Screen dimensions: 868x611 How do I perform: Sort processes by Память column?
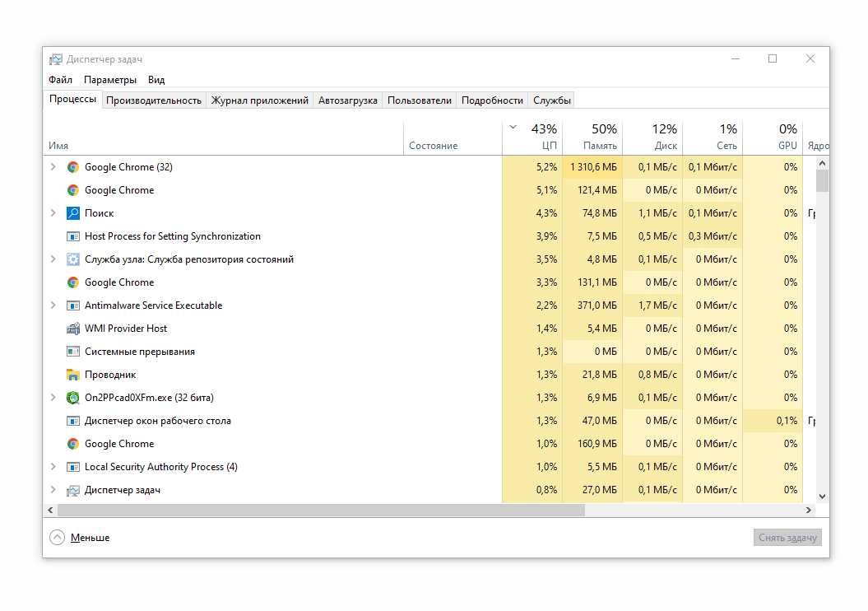tap(600, 138)
